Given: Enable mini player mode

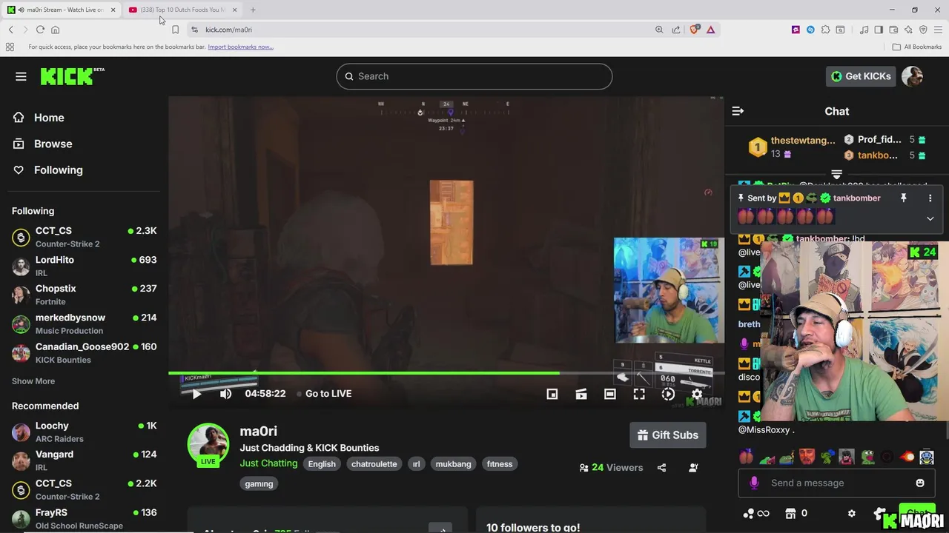Looking at the screenshot, I should tap(552, 394).
